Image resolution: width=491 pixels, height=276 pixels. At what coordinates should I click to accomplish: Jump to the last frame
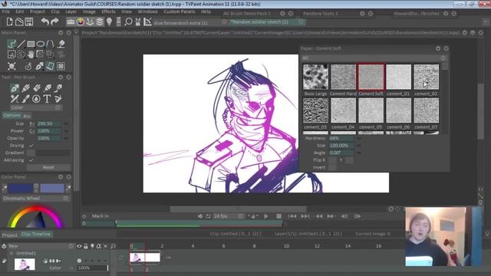point(305,216)
